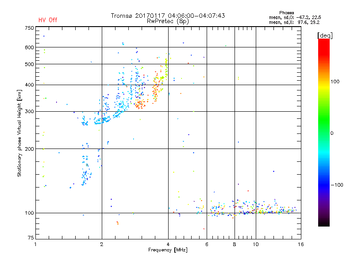Click the colorbar tick label '0'
The height and width of the screenshot is (266, 354).
pyautogui.click(x=332, y=133)
